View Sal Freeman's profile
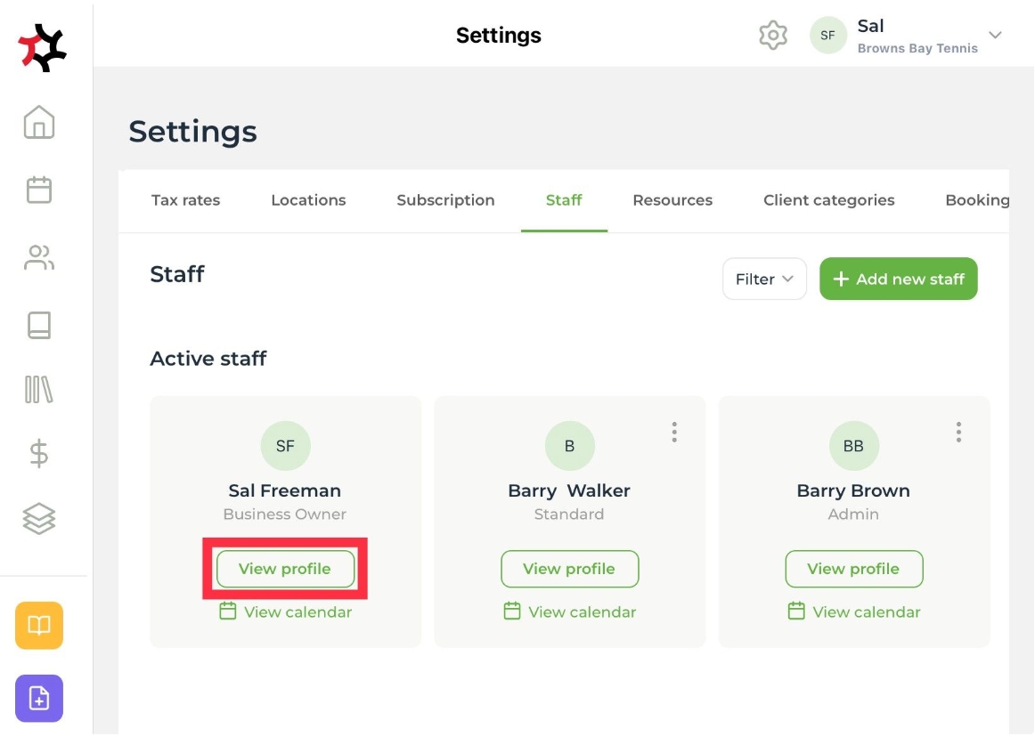The height and width of the screenshot is (737, 1035). 285,569
